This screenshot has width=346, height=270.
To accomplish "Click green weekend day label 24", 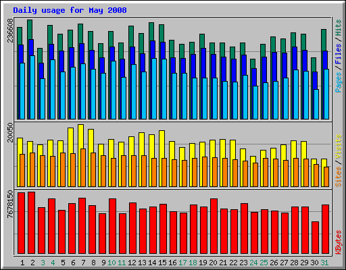I will (x=253, y=263).
